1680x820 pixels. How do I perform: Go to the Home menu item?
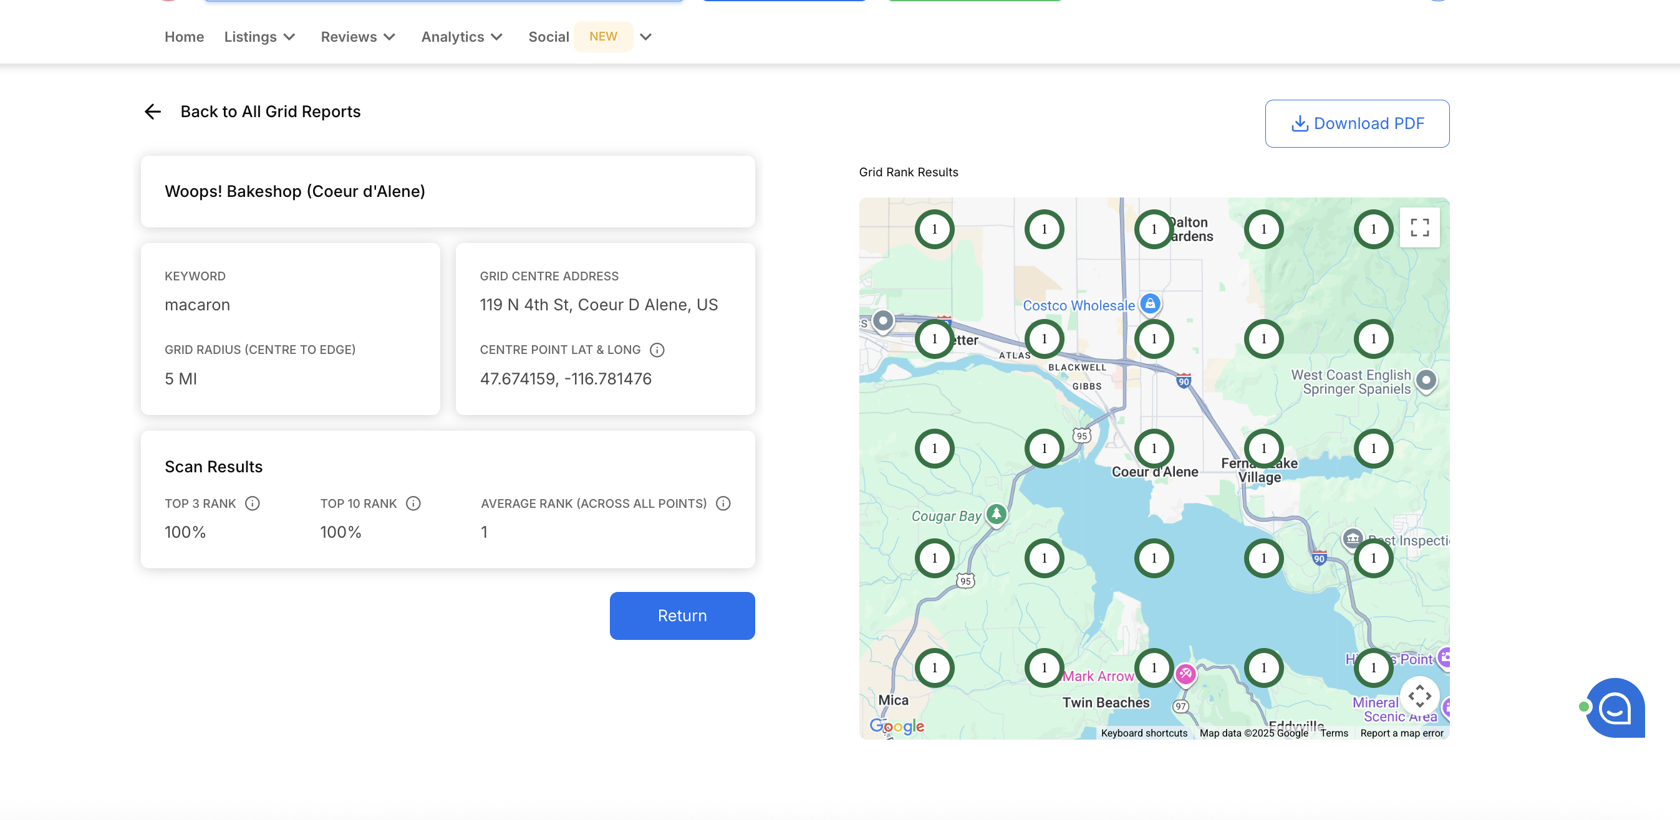184,37
